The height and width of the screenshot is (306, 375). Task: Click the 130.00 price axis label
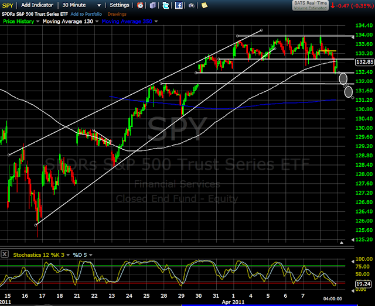[364, 128]
